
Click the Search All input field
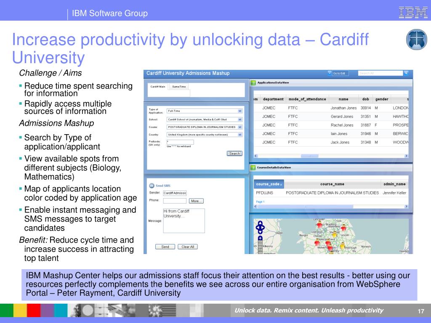click(380, 73)
